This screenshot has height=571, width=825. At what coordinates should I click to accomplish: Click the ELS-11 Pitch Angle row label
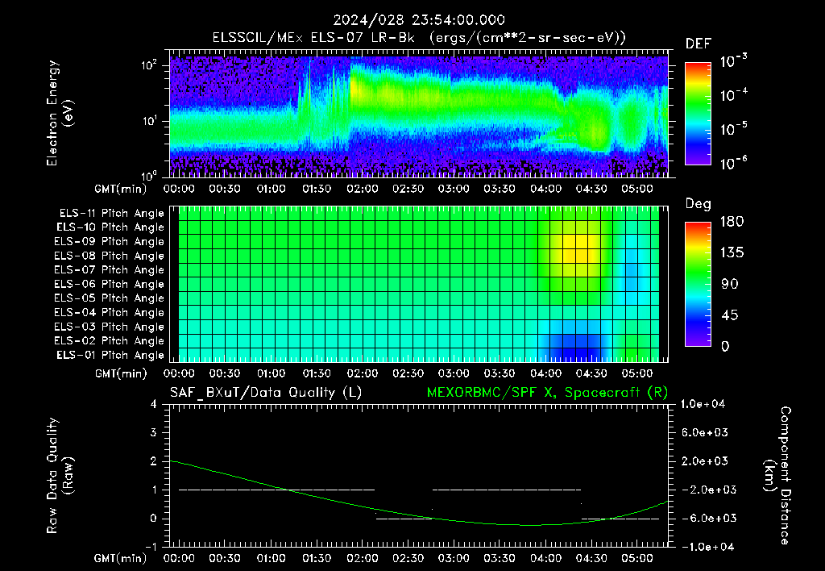(x=111, y=214)
